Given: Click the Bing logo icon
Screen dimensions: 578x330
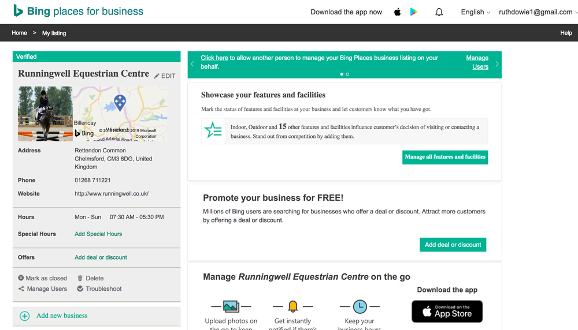Looking at the screenshot, I should (18, 10).
